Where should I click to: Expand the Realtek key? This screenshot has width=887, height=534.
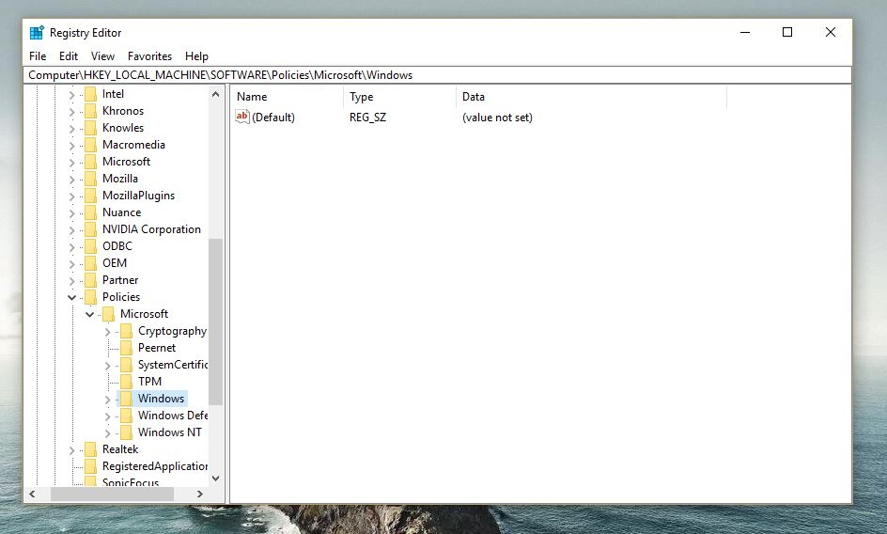click(x=71, y=450)
